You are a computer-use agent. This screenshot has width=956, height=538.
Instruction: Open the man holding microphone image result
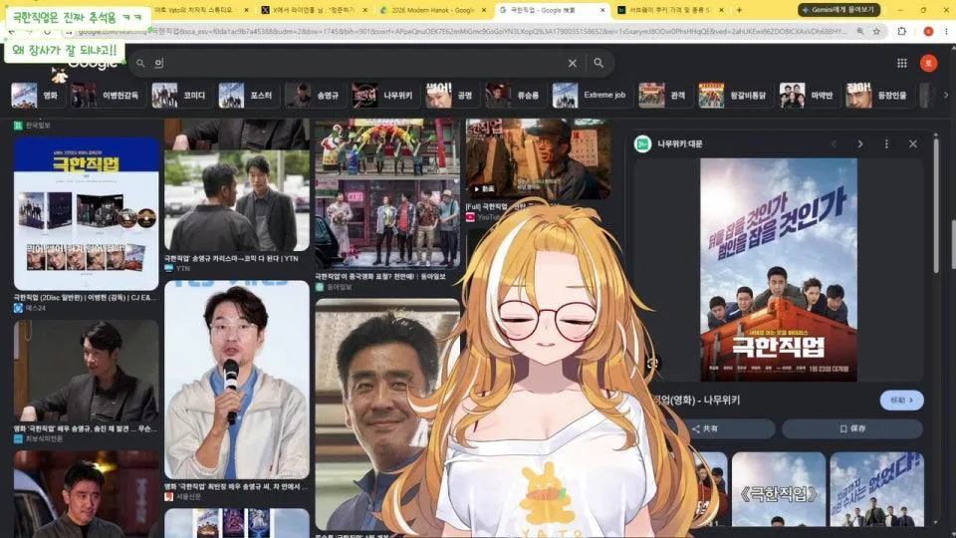tap(237, 380)
